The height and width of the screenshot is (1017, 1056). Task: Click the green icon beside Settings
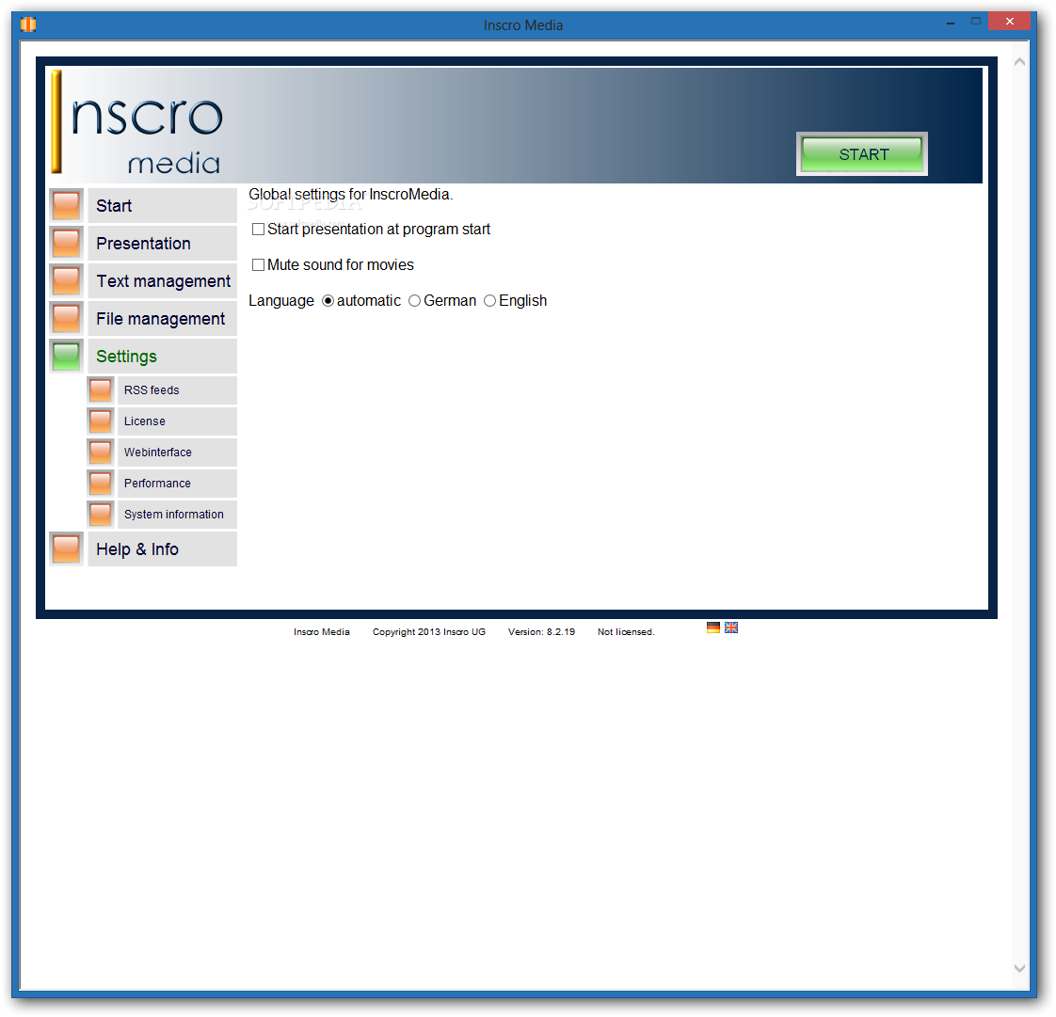click(66, 356)
